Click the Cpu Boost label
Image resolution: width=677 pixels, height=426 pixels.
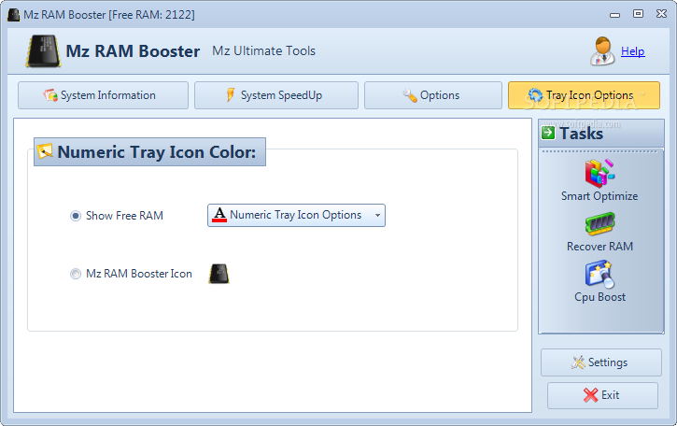[x=599, y=297]
